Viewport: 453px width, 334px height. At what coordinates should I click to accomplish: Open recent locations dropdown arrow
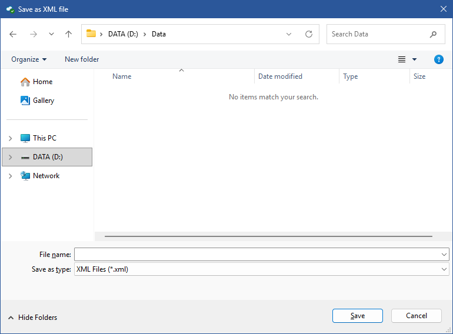(51, 34)
